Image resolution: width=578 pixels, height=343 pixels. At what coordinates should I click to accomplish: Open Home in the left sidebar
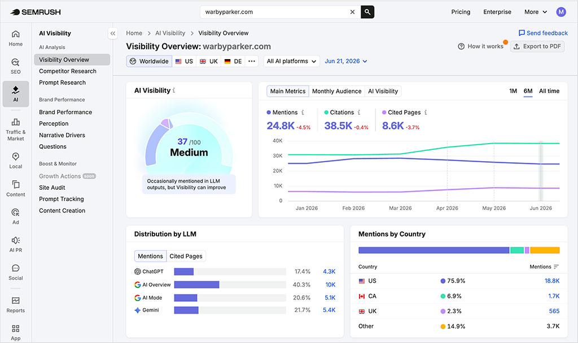pyautogui.click(x=15, y=38)
